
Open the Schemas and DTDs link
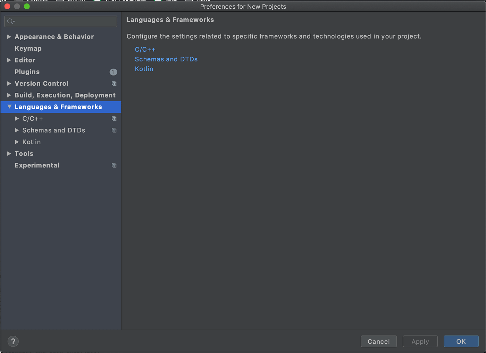pyautogui.click(x=166, y=59)
